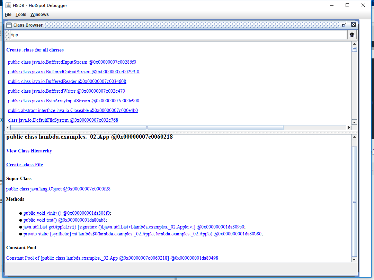Click the HSDB Java application icon
The height and width of the screenshot is (280, 374).
8,5
